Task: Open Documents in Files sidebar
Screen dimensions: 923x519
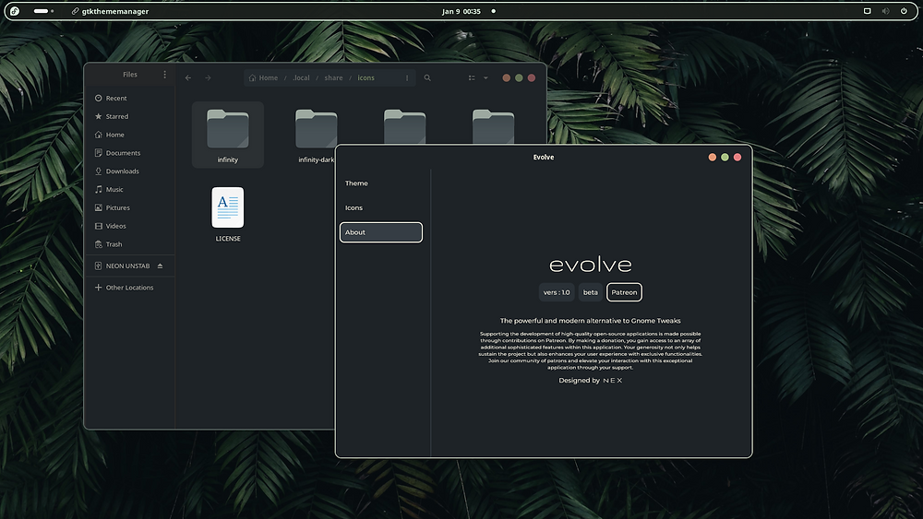Action: (129, 153)
